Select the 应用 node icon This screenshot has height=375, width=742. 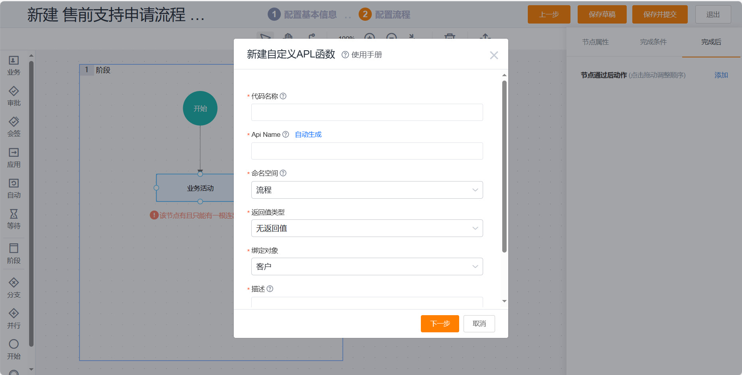(x=14, y=152)
